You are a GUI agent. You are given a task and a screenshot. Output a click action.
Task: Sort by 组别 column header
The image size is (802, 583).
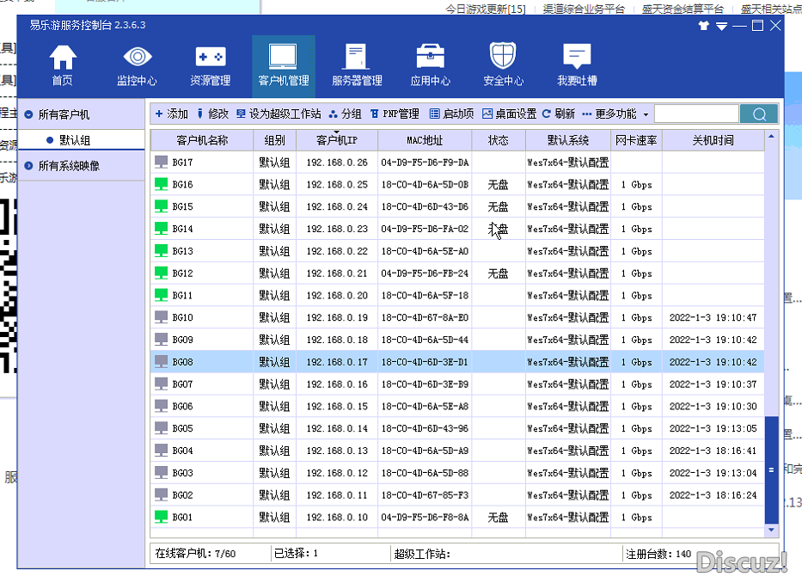pyautogui.click(x=275, y=140)
